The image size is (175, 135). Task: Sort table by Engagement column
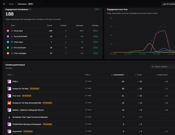118,75
